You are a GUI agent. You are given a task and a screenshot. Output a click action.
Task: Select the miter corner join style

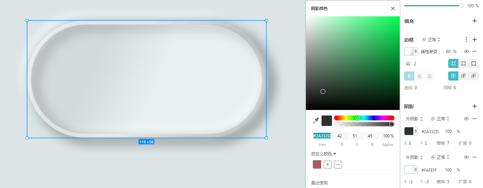coord(453,76)
